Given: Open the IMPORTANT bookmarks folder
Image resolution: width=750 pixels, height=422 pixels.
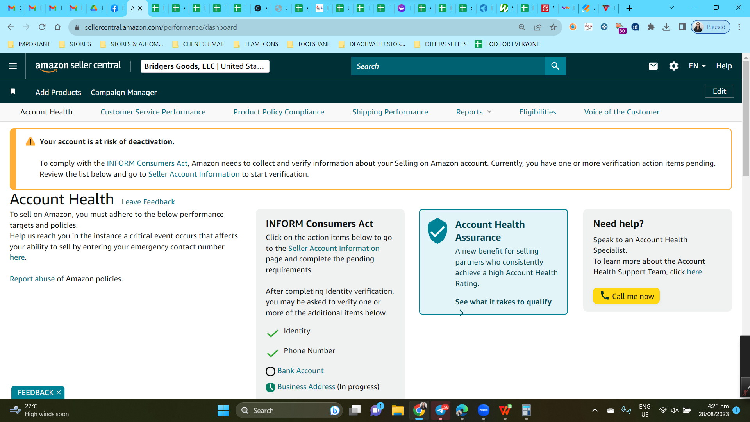Looking at the screenshot, I should (x=29, y=44).
